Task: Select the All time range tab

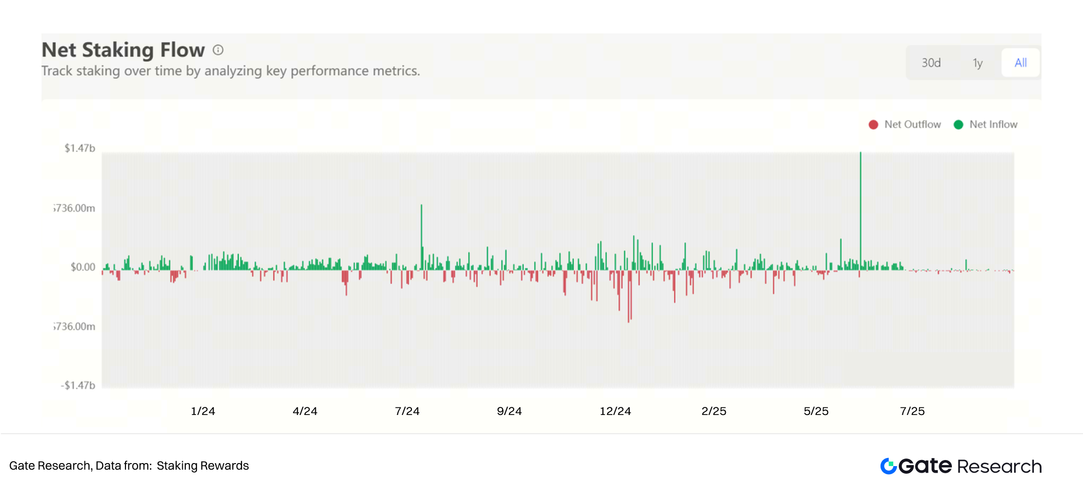Action: (x=1020, y=63)
